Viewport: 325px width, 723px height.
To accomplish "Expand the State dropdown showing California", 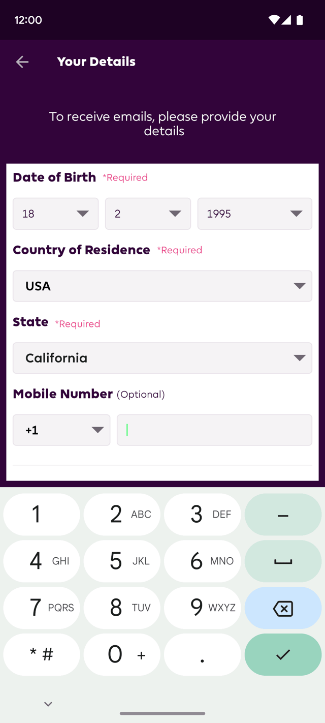I will pos(162,358).
